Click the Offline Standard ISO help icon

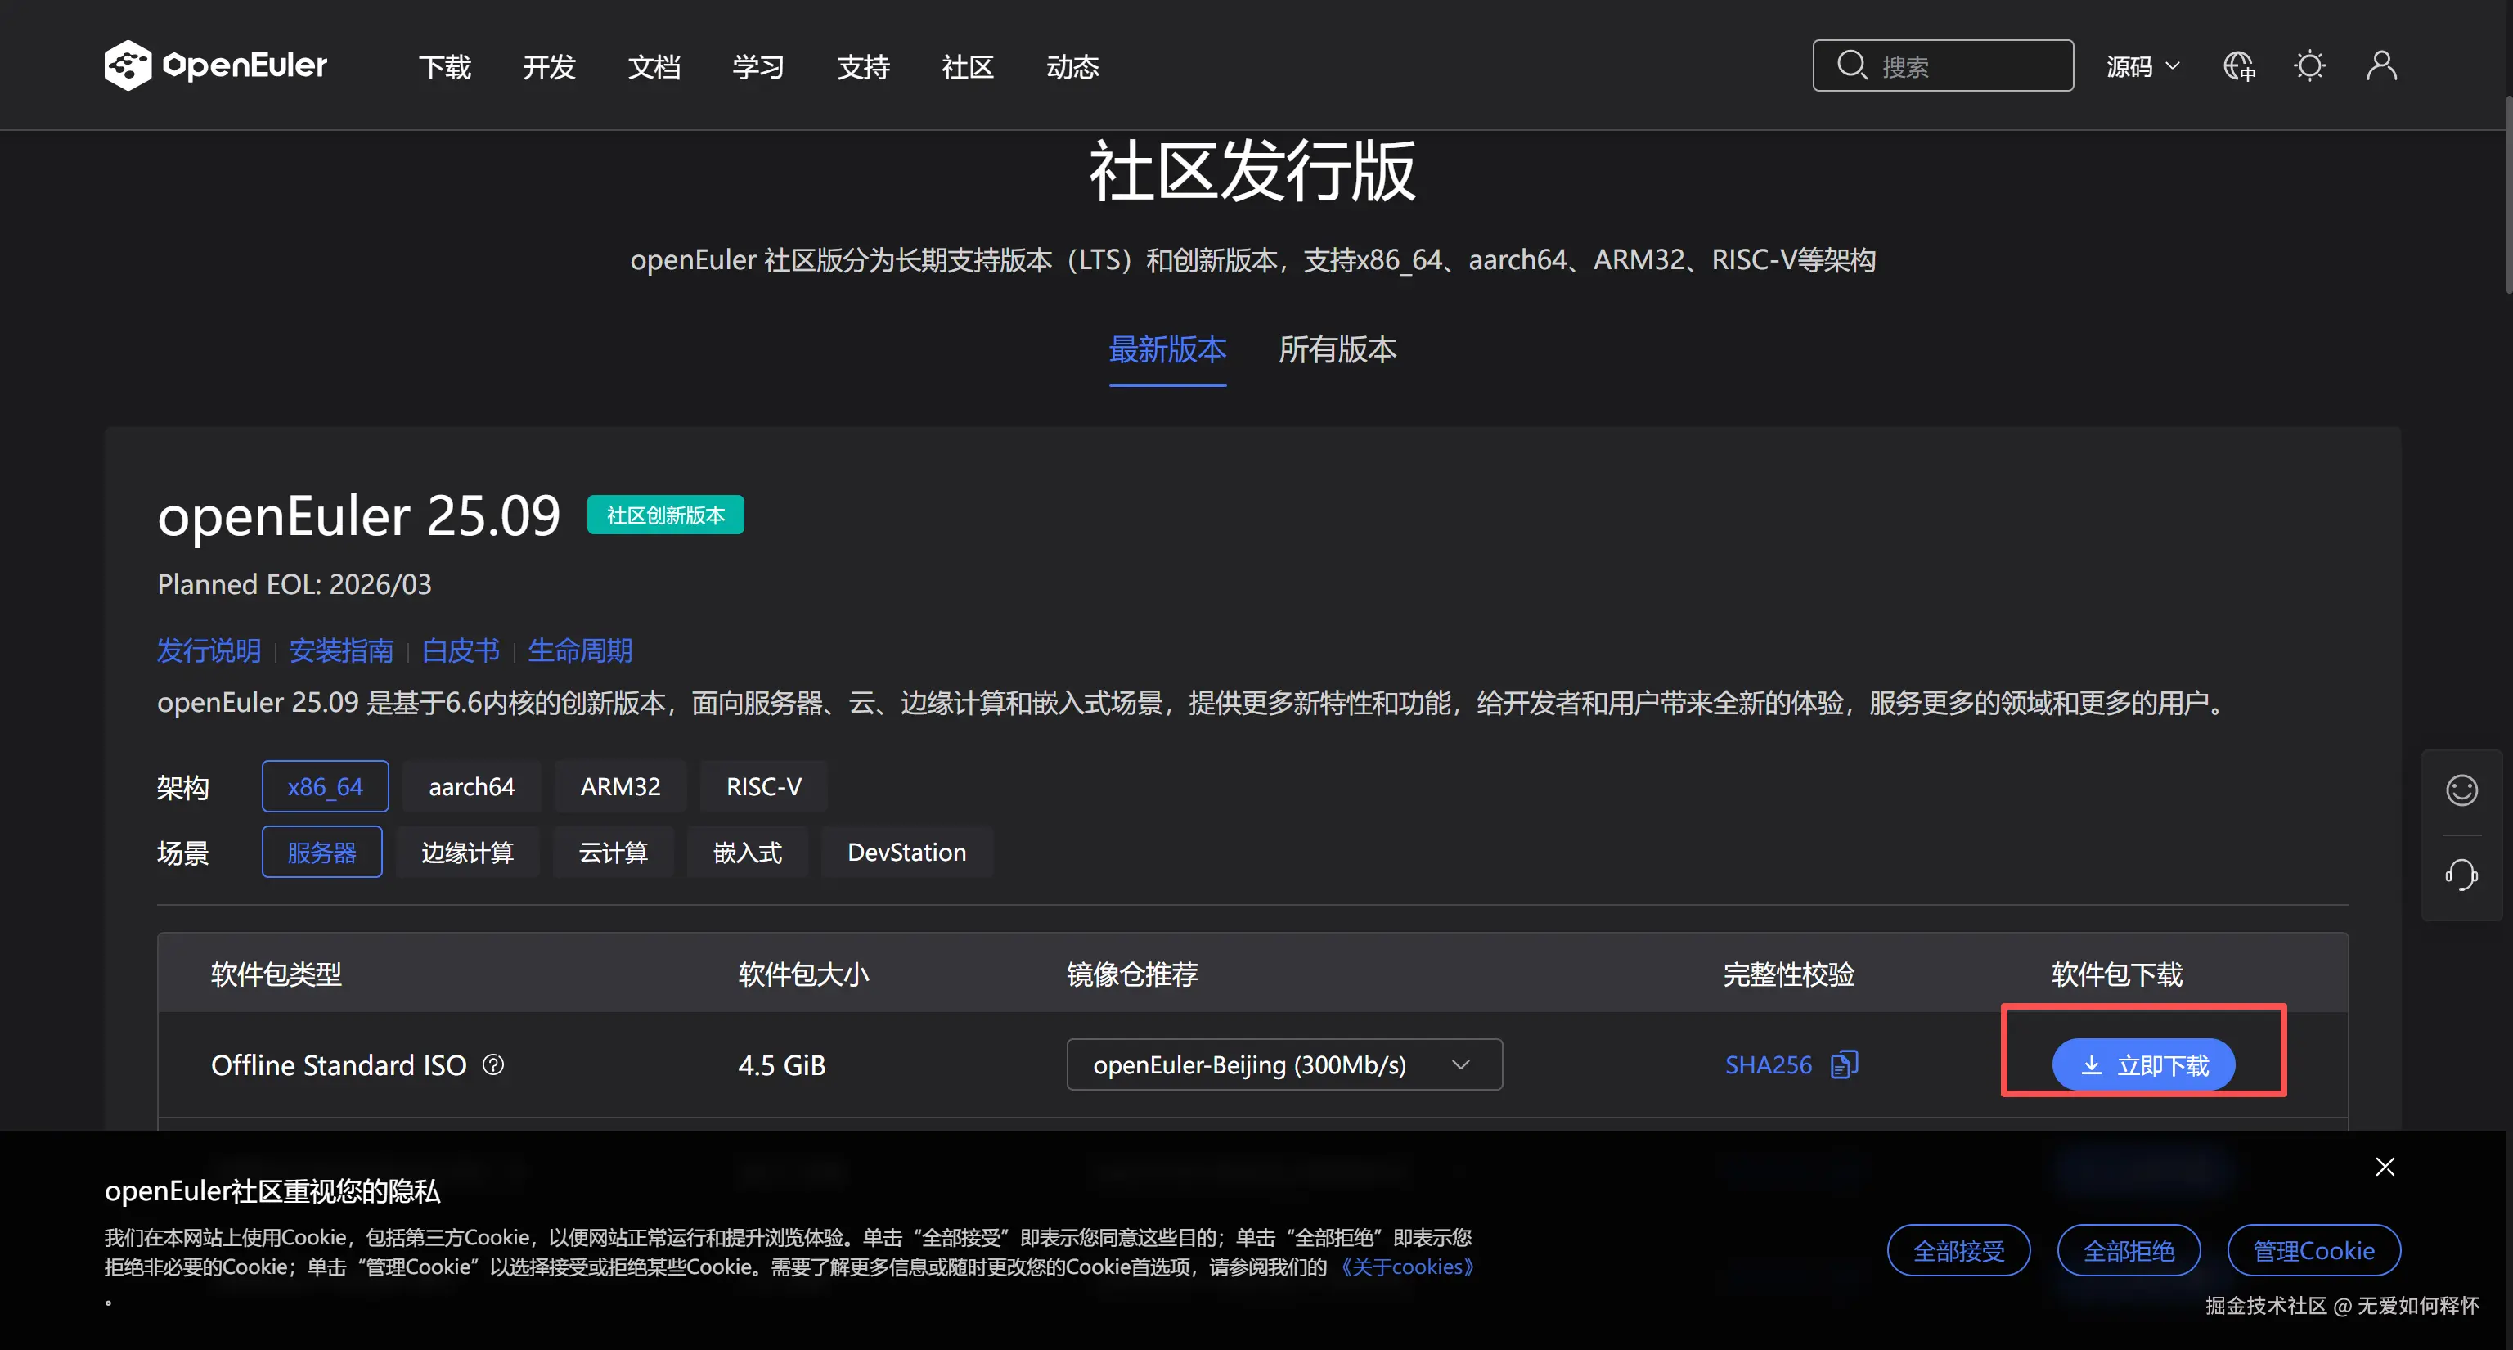[x=492, y=1065]
